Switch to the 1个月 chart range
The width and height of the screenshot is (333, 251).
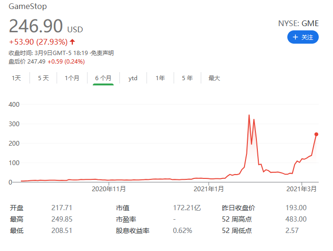(72, 78)
